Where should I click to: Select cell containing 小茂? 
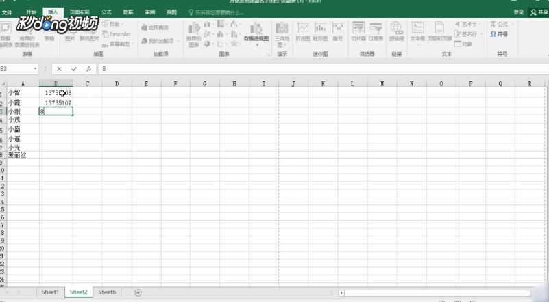(23, 120)
